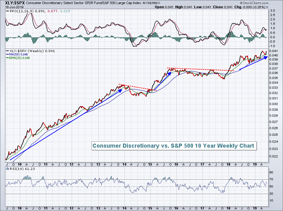Click year 17 under the main price chart
283x211 pixels.
coord(202,164)
